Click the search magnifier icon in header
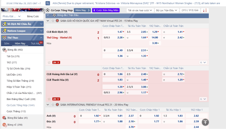 48,3
